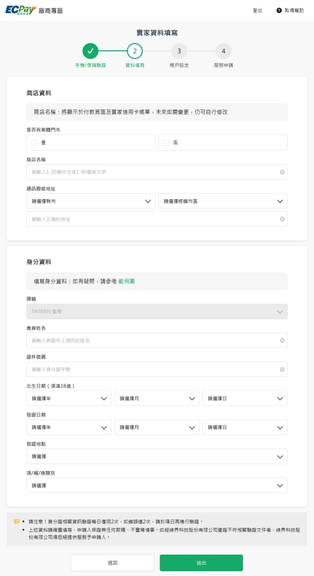This screenshot has height=576, width=314.
Task: Click the help question mark icon
Action: point(279,11)
